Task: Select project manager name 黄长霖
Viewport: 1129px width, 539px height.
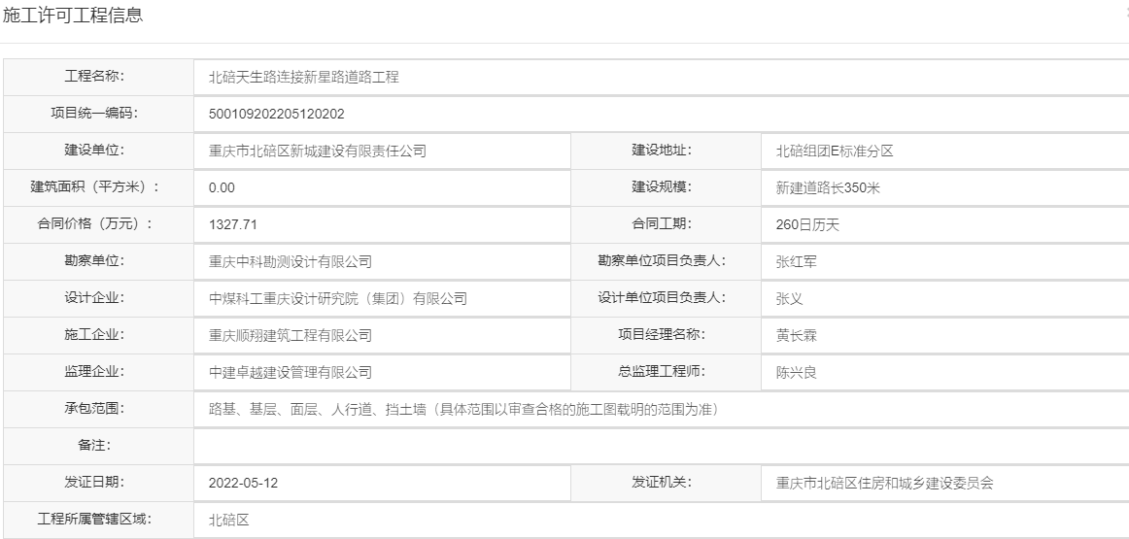Action: (797, 335)
